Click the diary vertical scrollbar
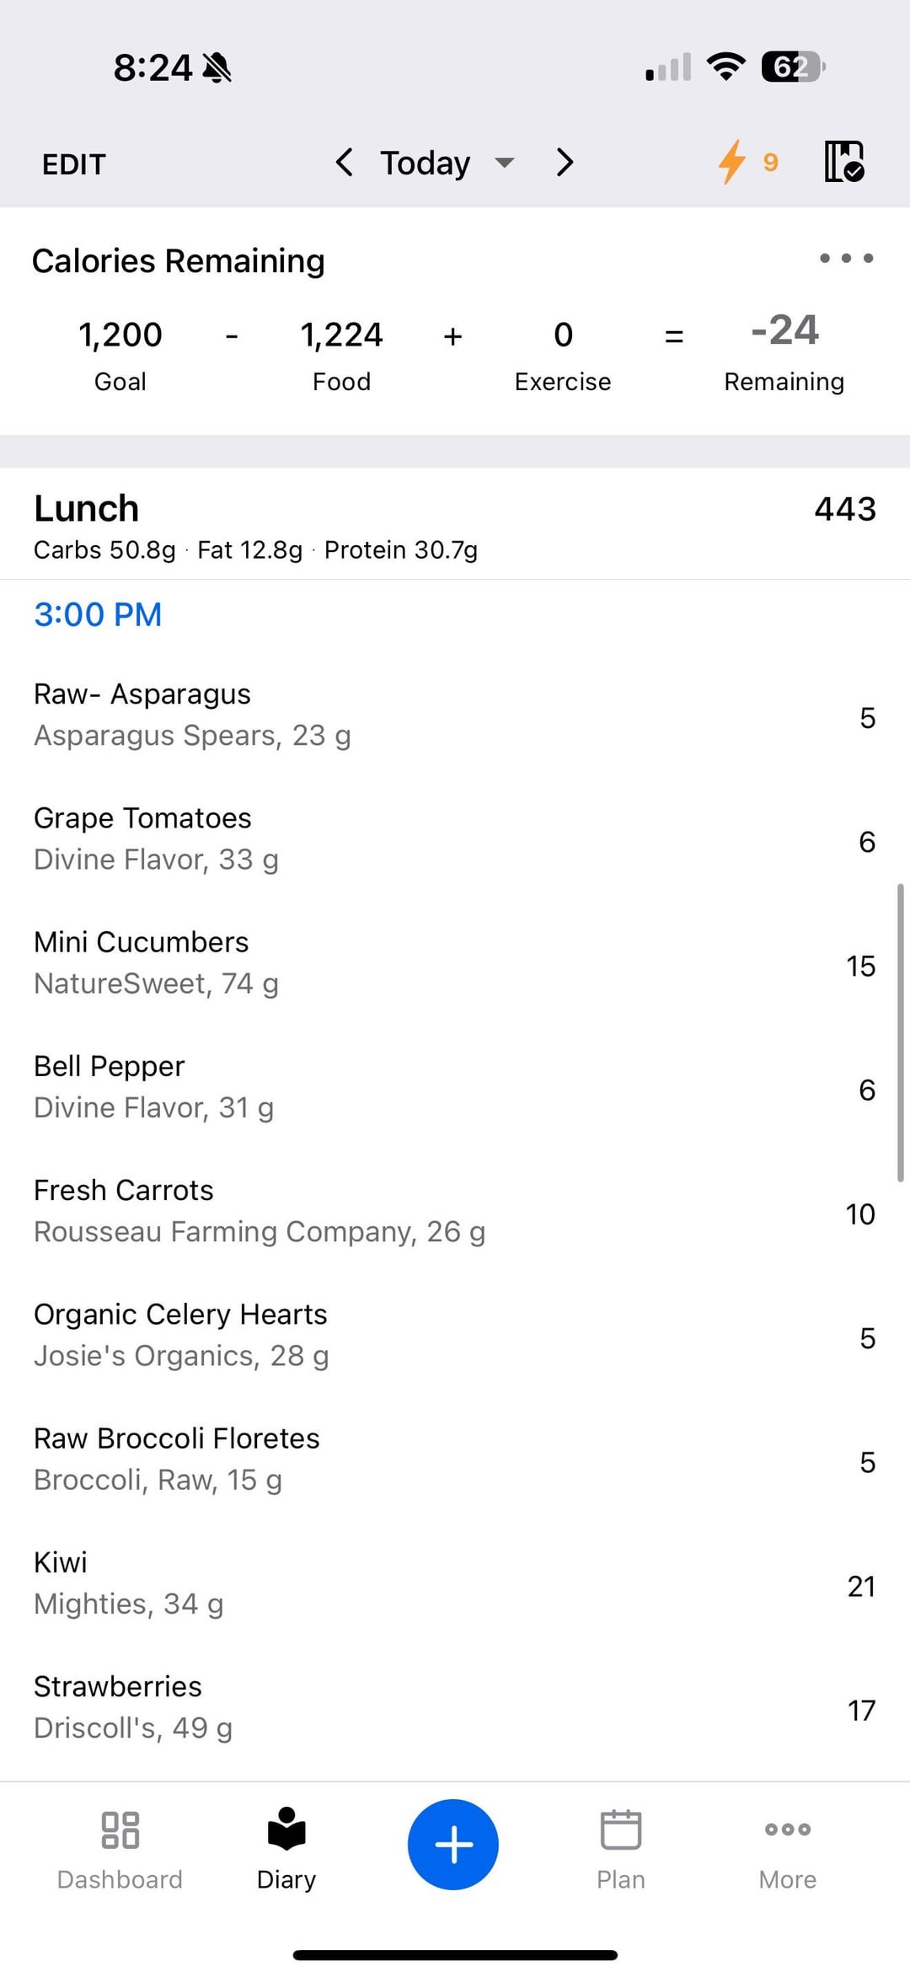 click(x=900, y=1032)
